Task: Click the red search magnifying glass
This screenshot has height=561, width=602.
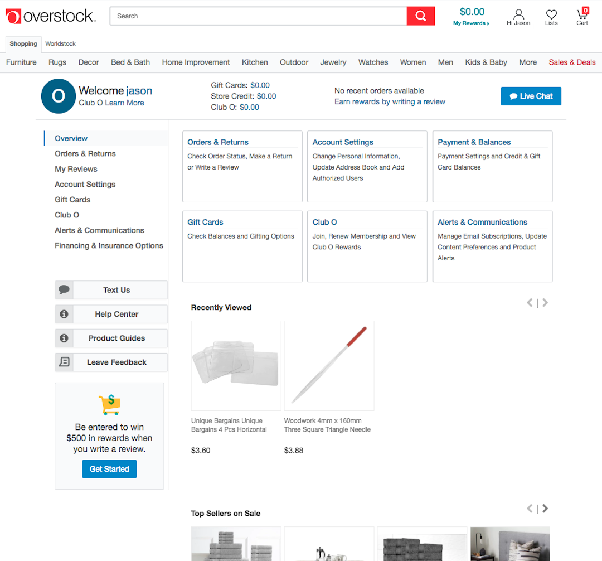Action: pyautogui.click(x=421, y=16)
